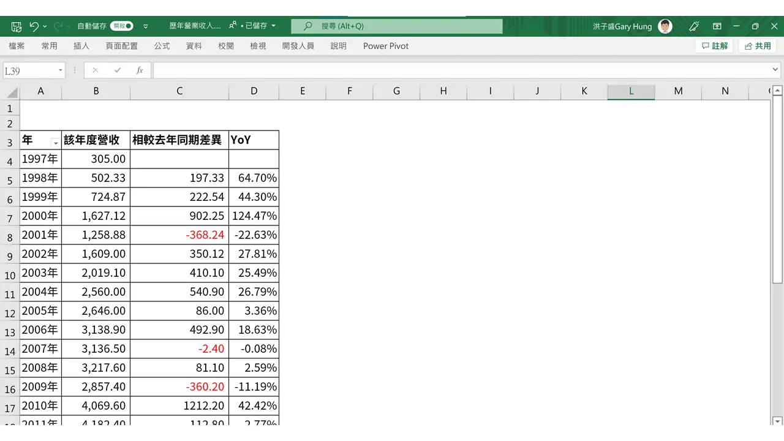Expand the formula bar chevron
Image resolution: width=784 pixels, height=441 pixels.
click(776, 70)
